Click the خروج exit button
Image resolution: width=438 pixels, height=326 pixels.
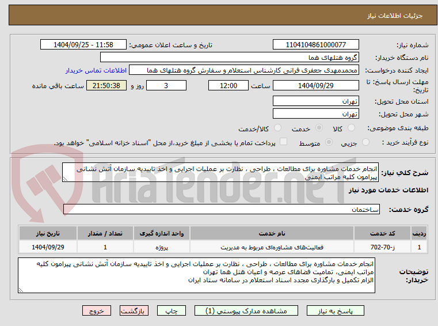[x=96, y=310]
